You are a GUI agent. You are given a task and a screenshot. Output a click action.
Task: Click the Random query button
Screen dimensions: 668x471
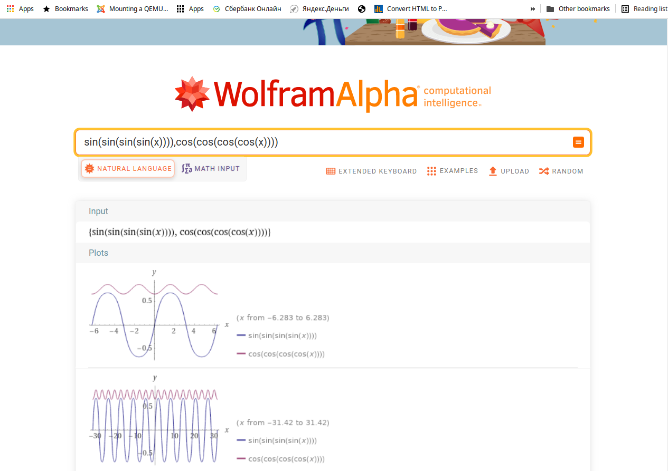pyautogui.click(x=561, y=171)
